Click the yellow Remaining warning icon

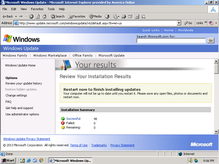pyautogui.click(x=63, y=127)
